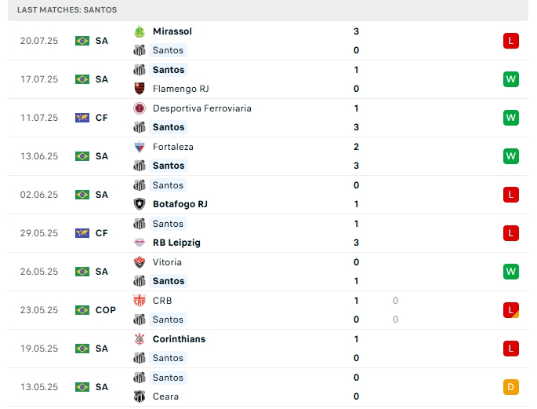Viewport: 537px width, 409px height.
Task: Open the Mirassol team link
Action: [x=172, y=31]
